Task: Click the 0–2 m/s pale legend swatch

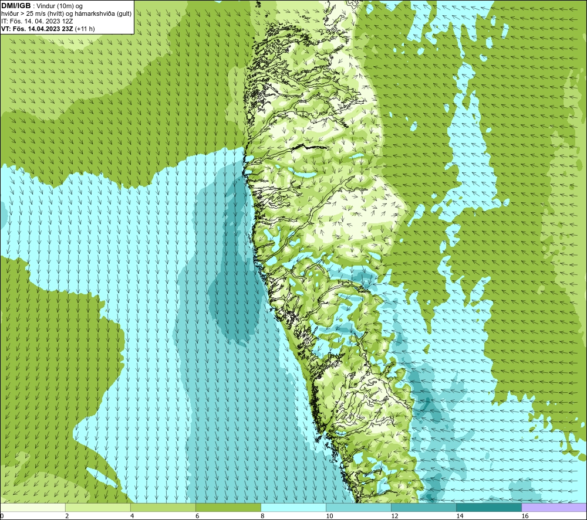Action: pos(33,508)
